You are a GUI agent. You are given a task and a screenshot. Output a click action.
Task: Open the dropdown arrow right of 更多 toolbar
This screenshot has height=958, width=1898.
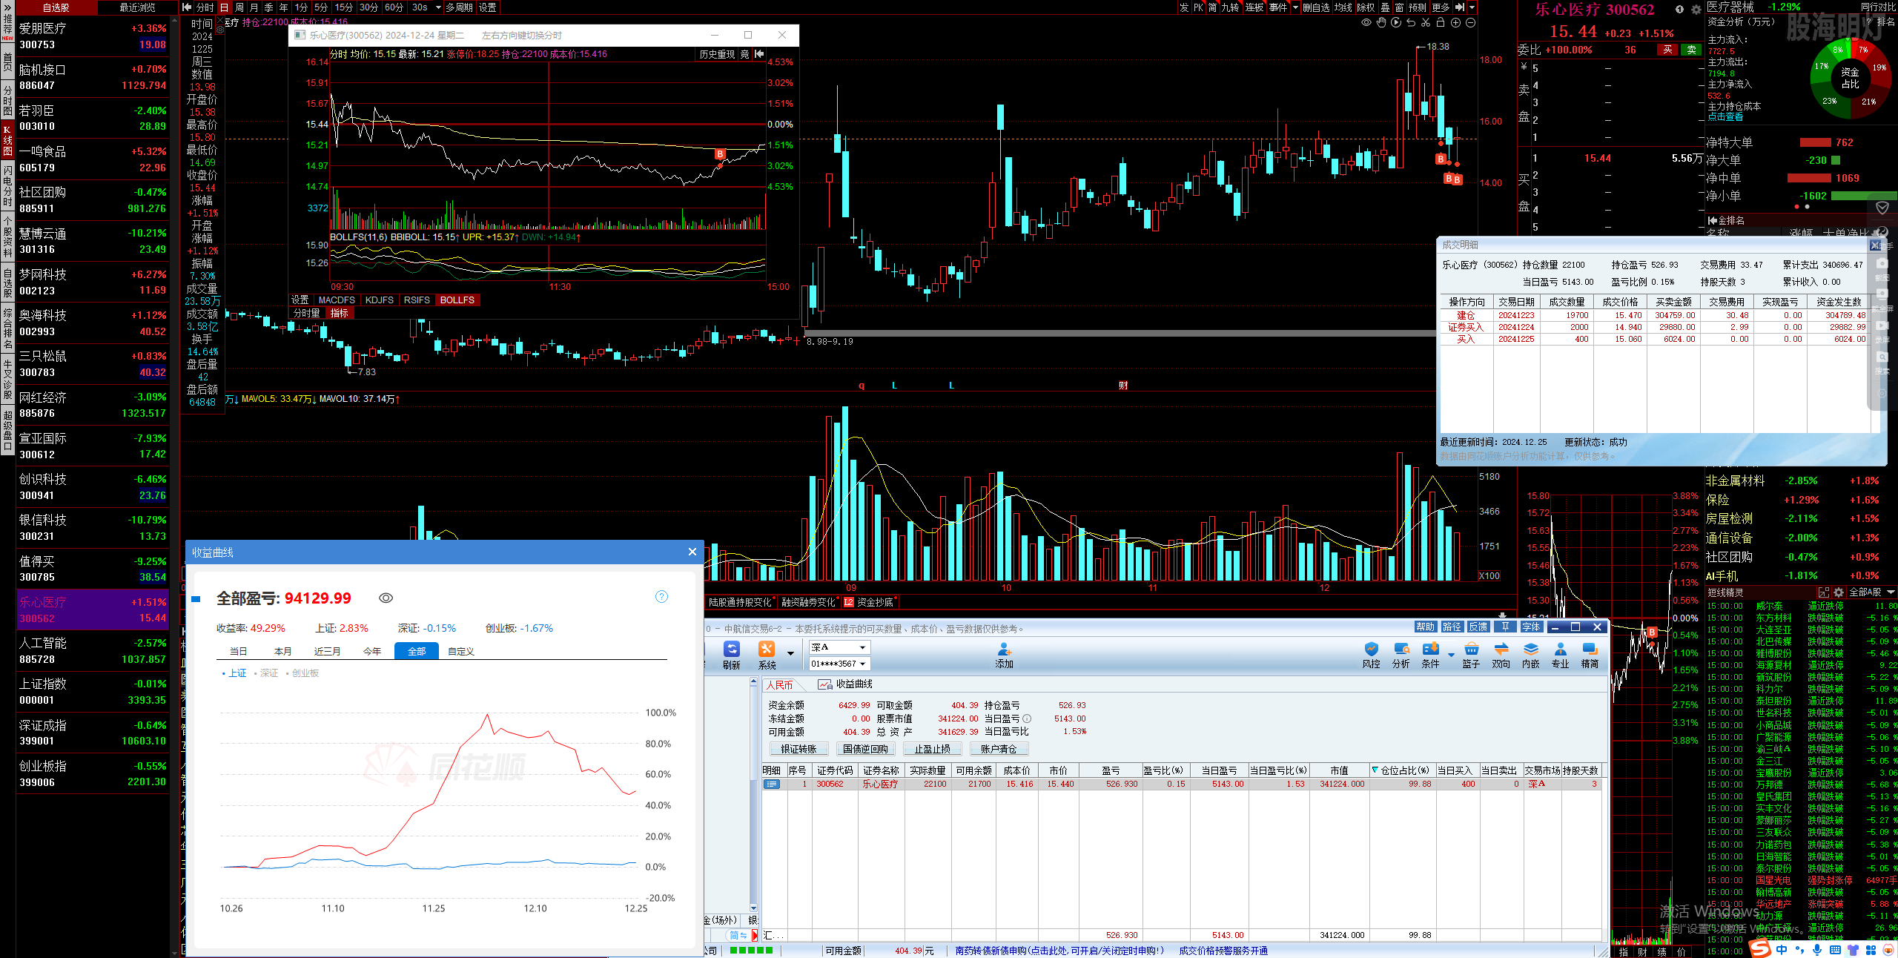[1472, 7]
